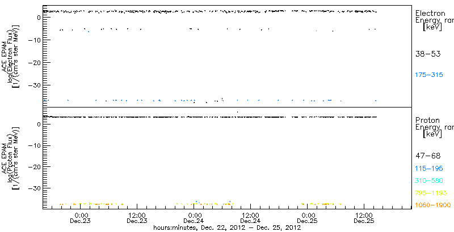Click the 38-53 electron energy legend label
The image size is (454, 232).
428,54
